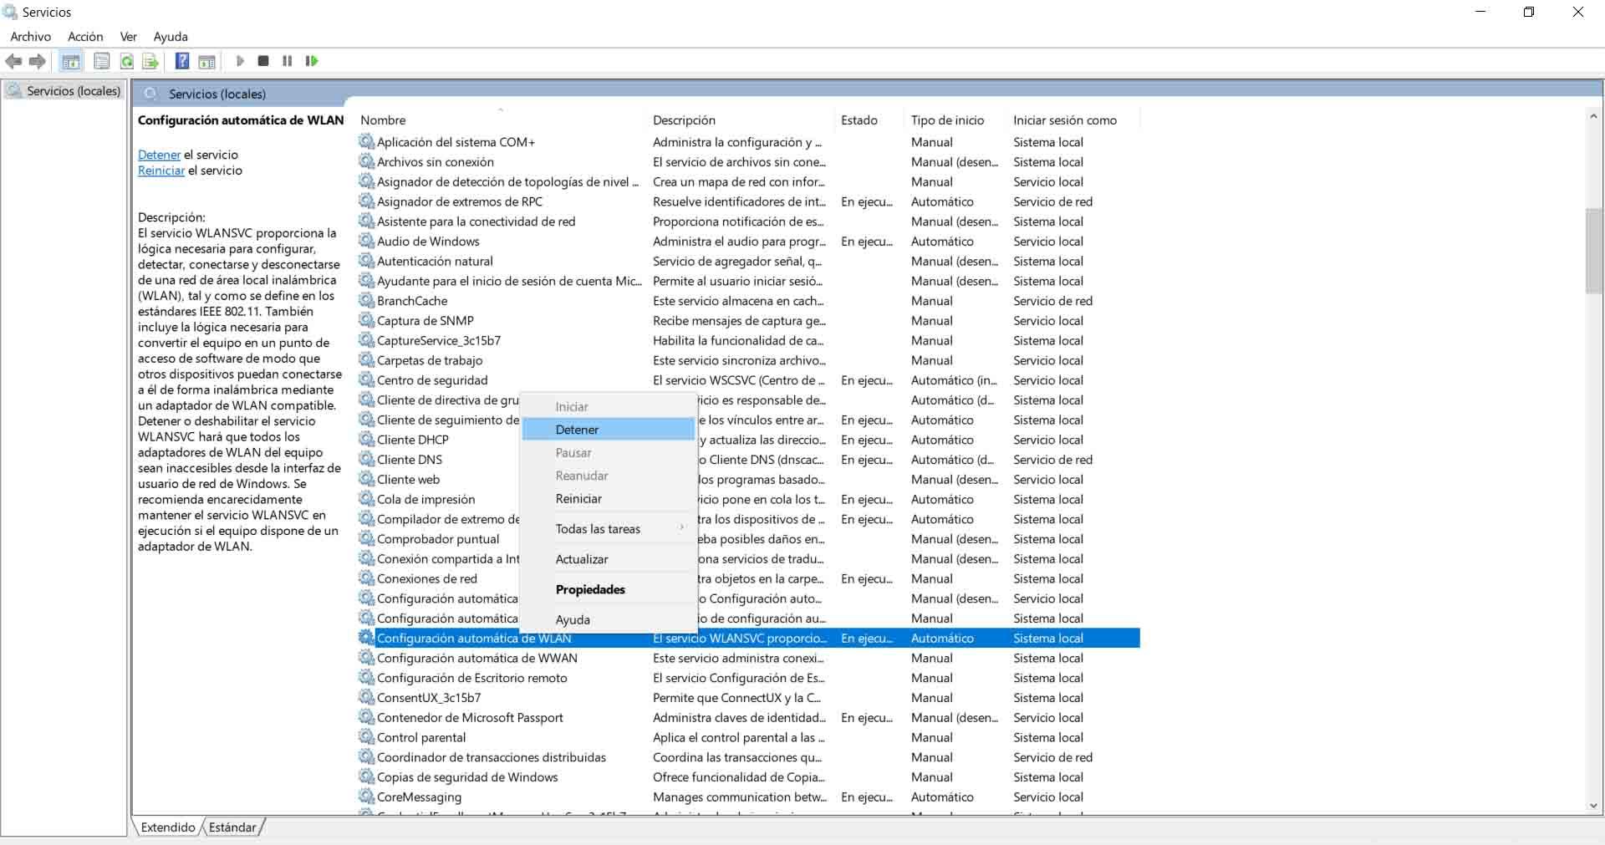Click the scrollbar up arrow in services list
Screen dimensions: 1605x845
(1594, 116)
